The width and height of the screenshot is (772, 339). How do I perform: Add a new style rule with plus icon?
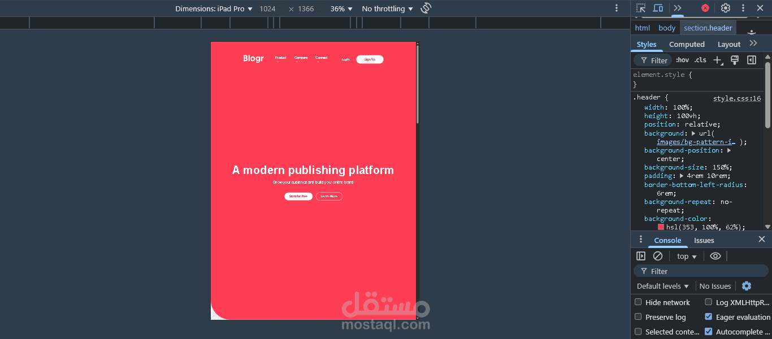tap(718, 60)
